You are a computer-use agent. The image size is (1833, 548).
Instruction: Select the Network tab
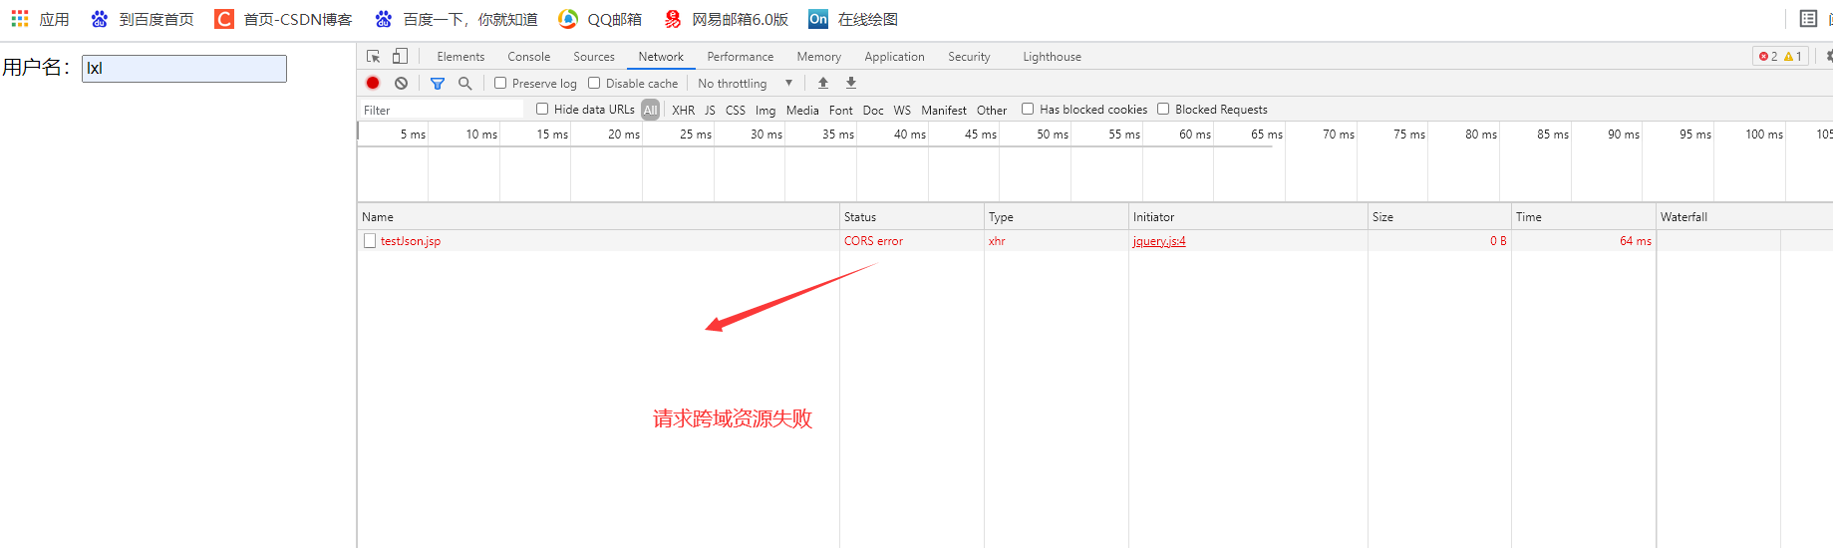tap(661, 57)
